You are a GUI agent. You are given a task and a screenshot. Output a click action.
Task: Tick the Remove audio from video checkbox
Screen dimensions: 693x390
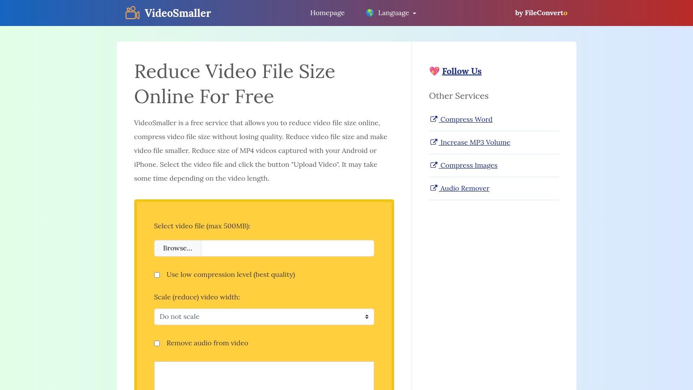click(x=157, y=343)
